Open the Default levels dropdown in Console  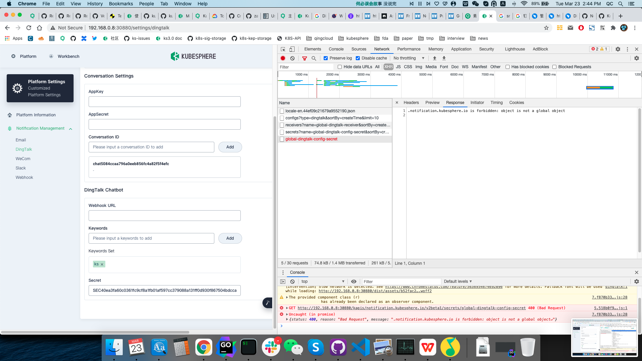click(457, 281)
